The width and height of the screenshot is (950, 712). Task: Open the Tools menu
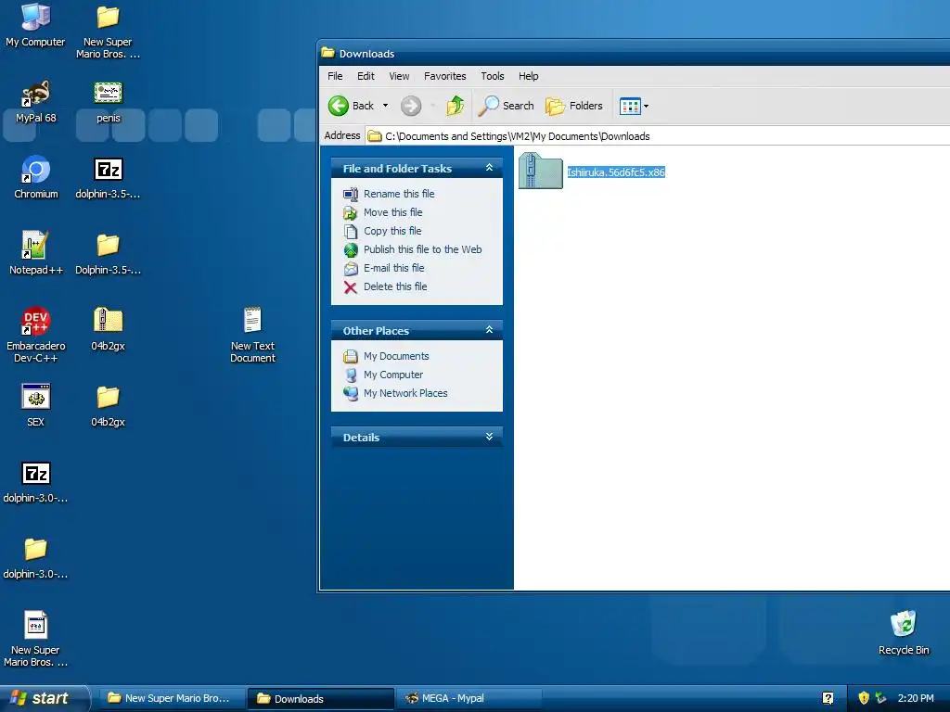click(492, 76)
